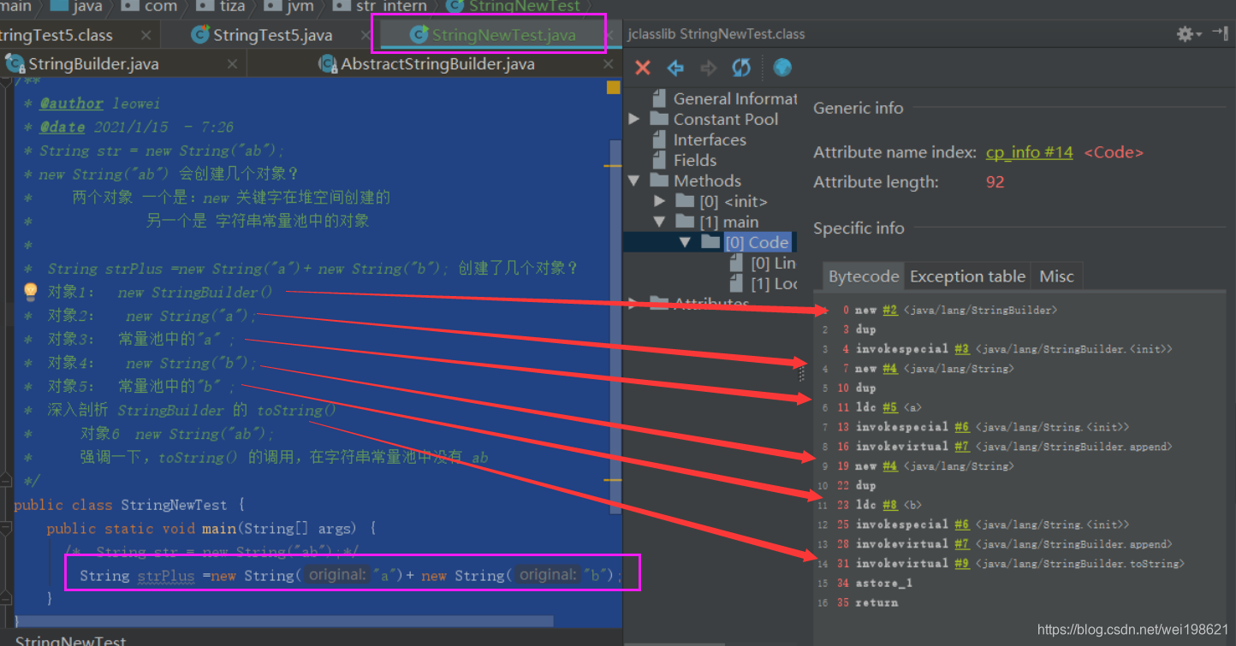The height and width of the screenshot is (646, 1236).
Task: Click the @author tag in the comment
Action: point(71,104)
